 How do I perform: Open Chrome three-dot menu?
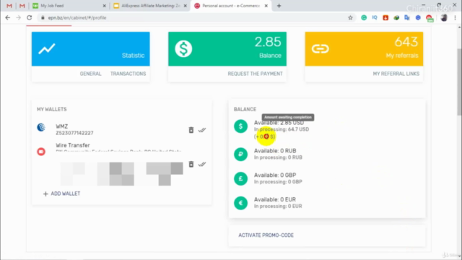click(x=455, y=17)
